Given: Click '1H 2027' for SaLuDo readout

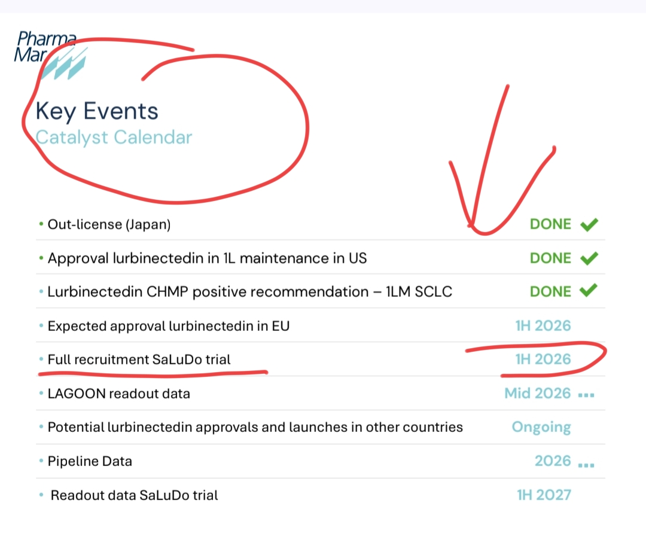Looking at the screenshot, I should pyautogui.click(x=544, y=495).
